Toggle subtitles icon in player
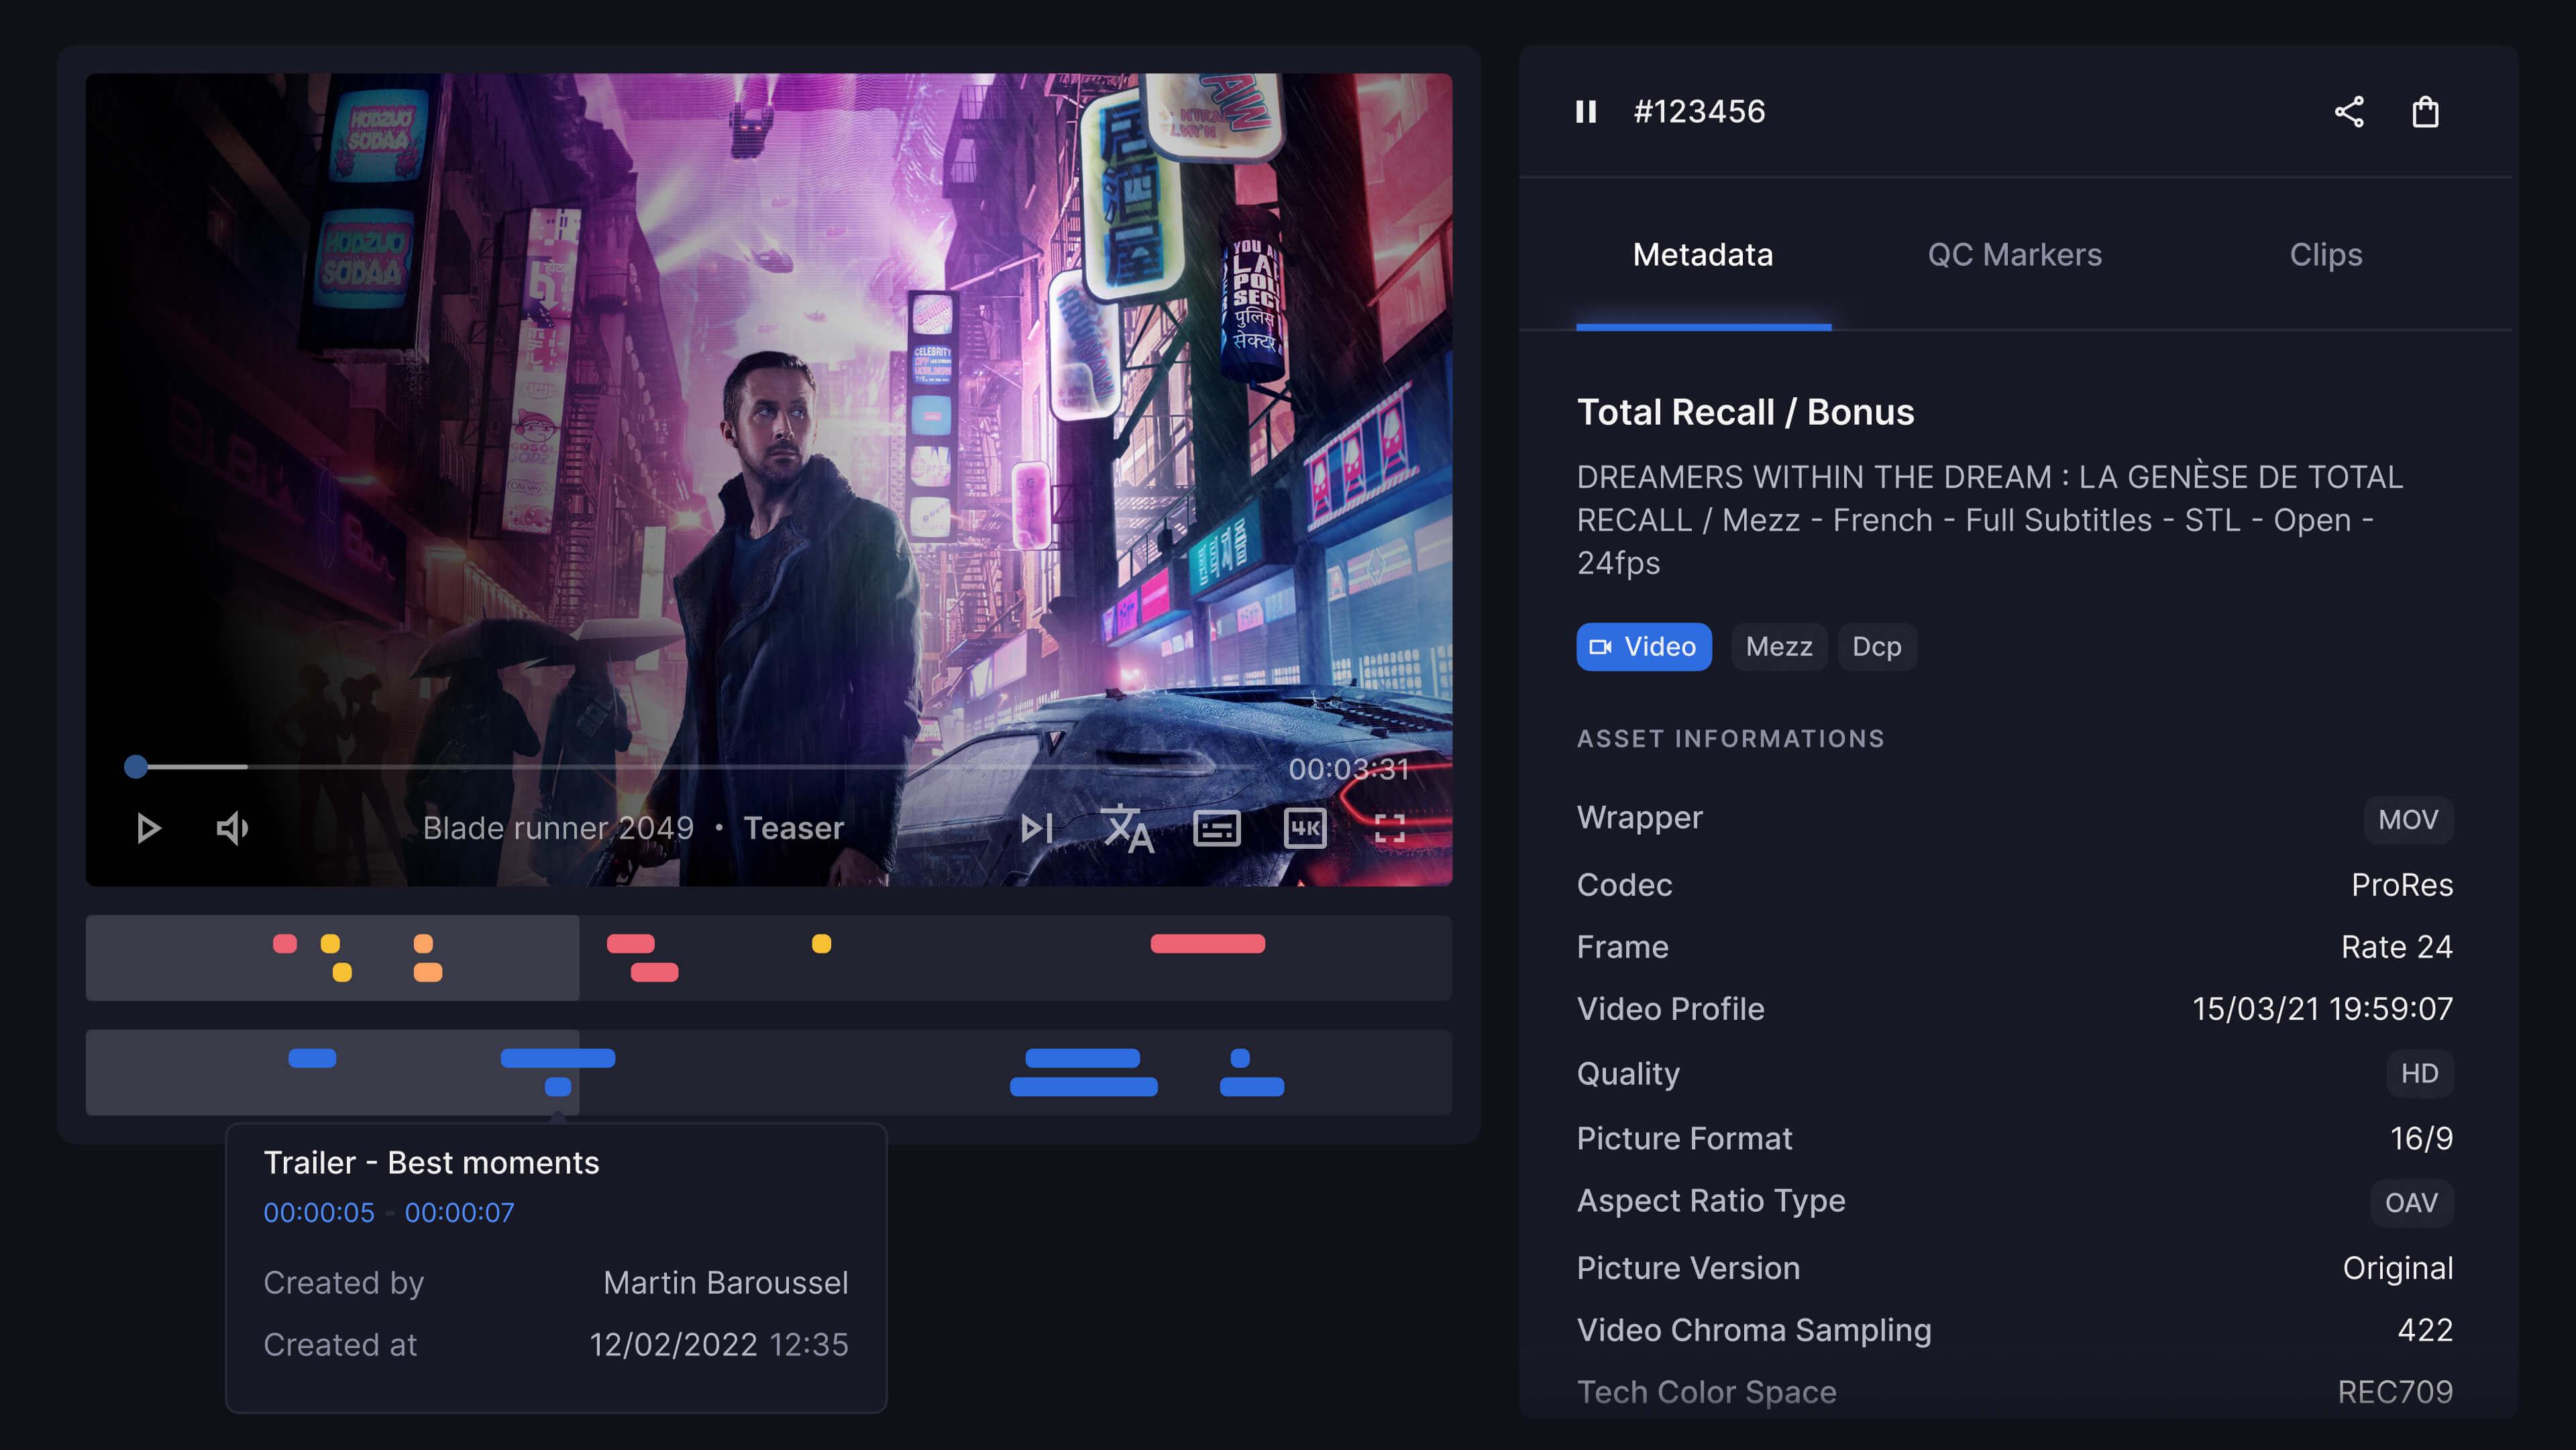Image resolution: width=2576 pixels, height=1450 pixels. [1217, 828]
